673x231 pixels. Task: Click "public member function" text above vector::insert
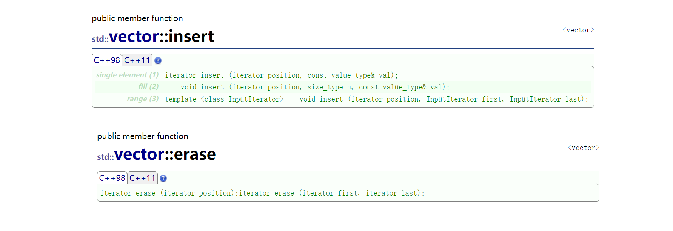click(137, 18)
